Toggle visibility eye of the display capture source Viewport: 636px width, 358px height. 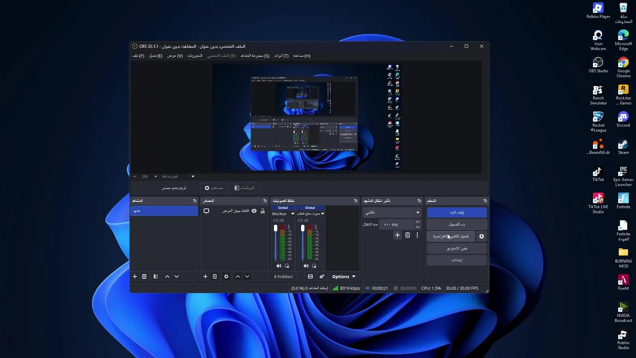coord(254,211)
